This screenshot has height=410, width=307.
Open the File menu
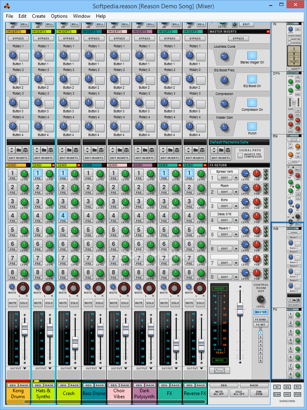point(9,16)
